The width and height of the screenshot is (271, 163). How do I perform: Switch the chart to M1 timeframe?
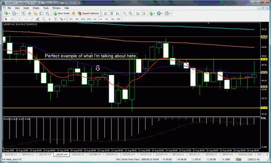(x=71, y=19)
